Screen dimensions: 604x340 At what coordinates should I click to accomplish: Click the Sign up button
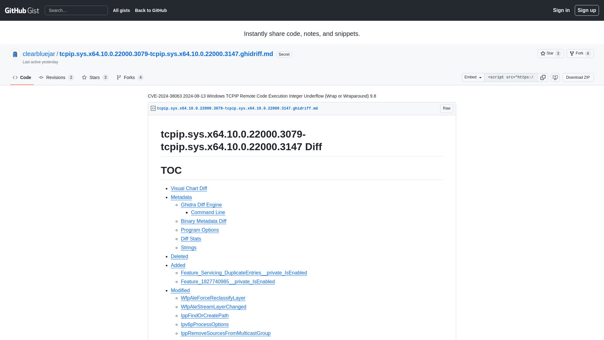[587, 10]
